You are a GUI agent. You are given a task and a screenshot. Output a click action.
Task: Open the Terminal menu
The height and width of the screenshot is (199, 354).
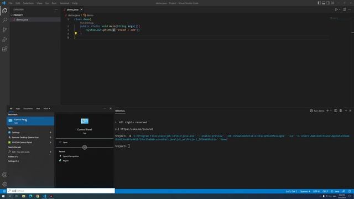click(64, 3)
